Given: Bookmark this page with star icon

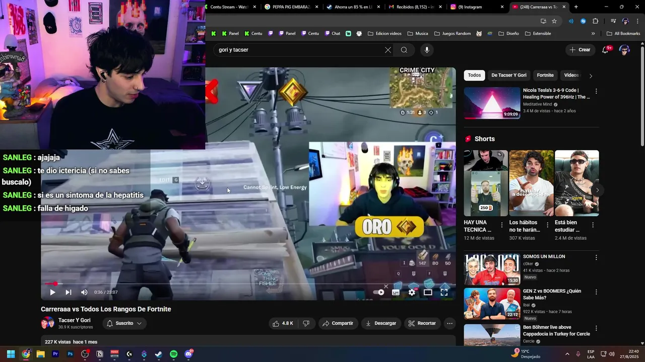Looking at the screenshot, I should (554, 21).
